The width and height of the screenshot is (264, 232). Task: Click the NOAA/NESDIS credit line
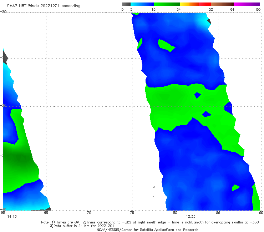pos(147,230)
